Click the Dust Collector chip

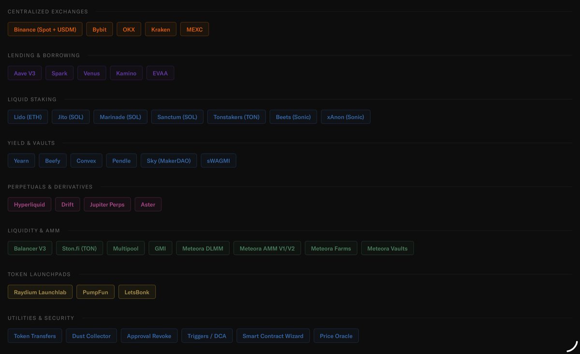click(x=91, y=336)
